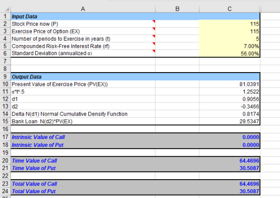Click comment indicator on Exercise Price row
This screenshot has height=198, width=280.
pyautogui.click(x=154, y=29)
